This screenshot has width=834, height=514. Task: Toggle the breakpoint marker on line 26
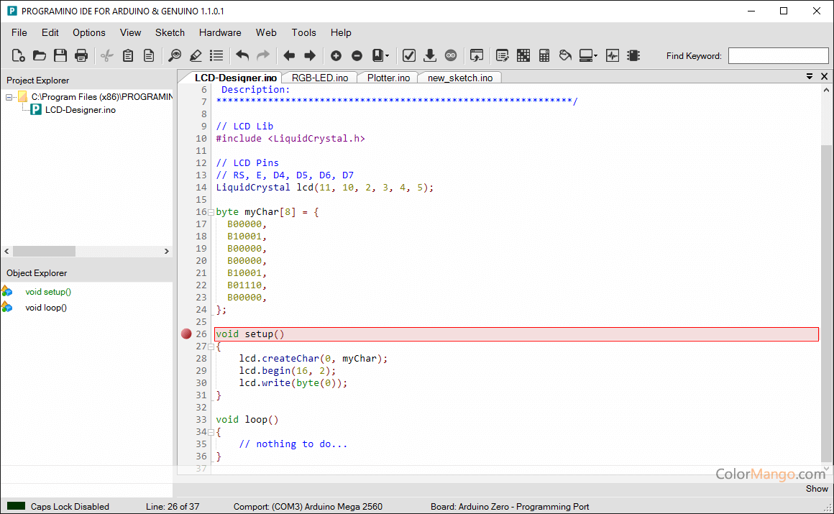[186, 334]
